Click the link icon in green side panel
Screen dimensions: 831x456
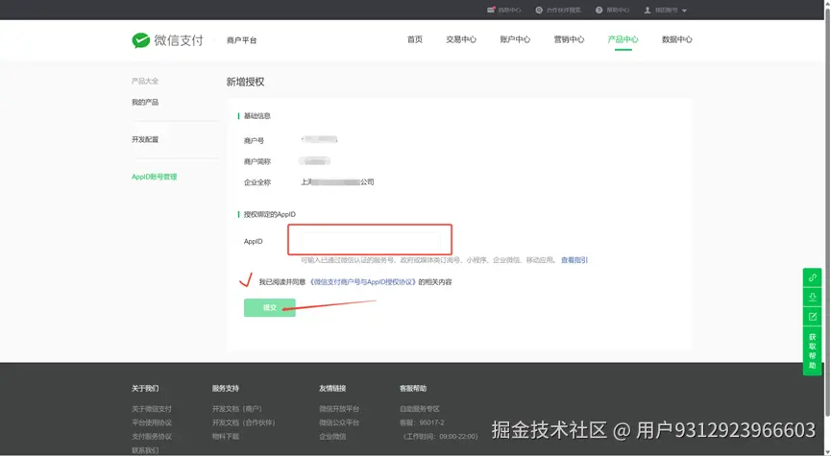813,277
